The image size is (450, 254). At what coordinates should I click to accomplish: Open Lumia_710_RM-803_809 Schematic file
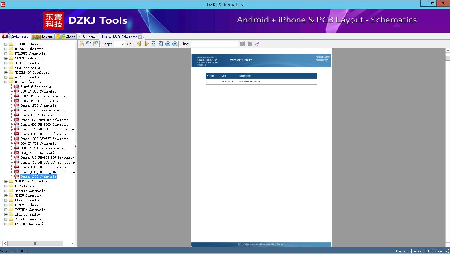point(47,158)
